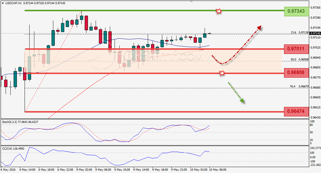Click the Fibonacci 50.0 0.96908 label
This screenshot has width=321, height=173.
(299, 59)
